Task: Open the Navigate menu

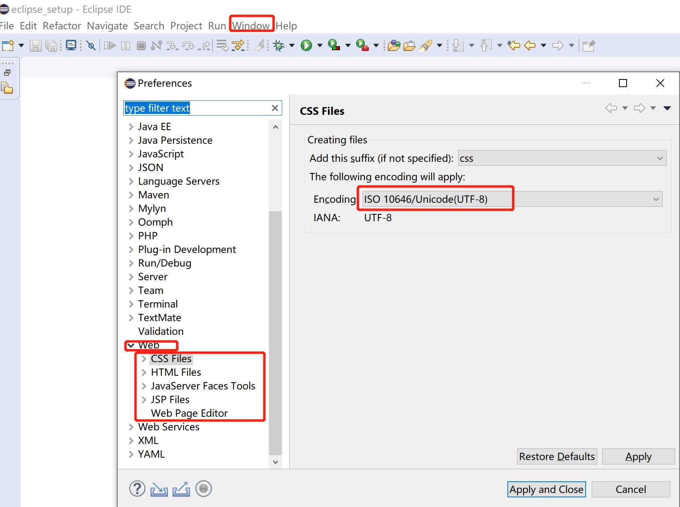Action: pyautogui.click(x=107, y=26)
